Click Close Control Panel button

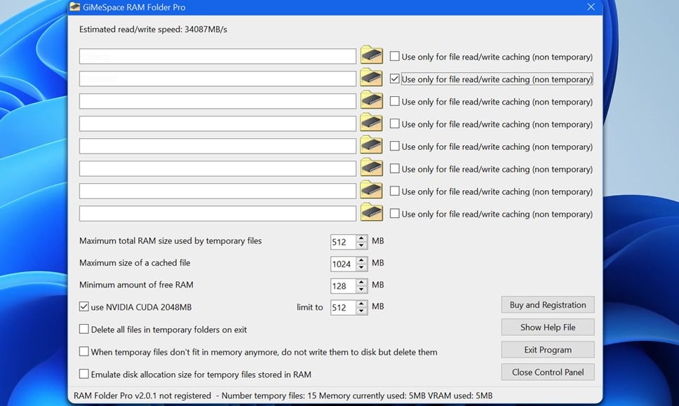tap(548, 372)
